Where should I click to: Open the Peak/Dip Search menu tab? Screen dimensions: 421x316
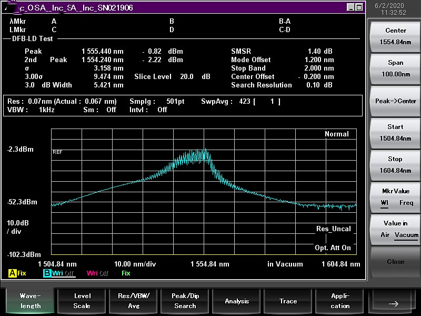pos(185,301)
